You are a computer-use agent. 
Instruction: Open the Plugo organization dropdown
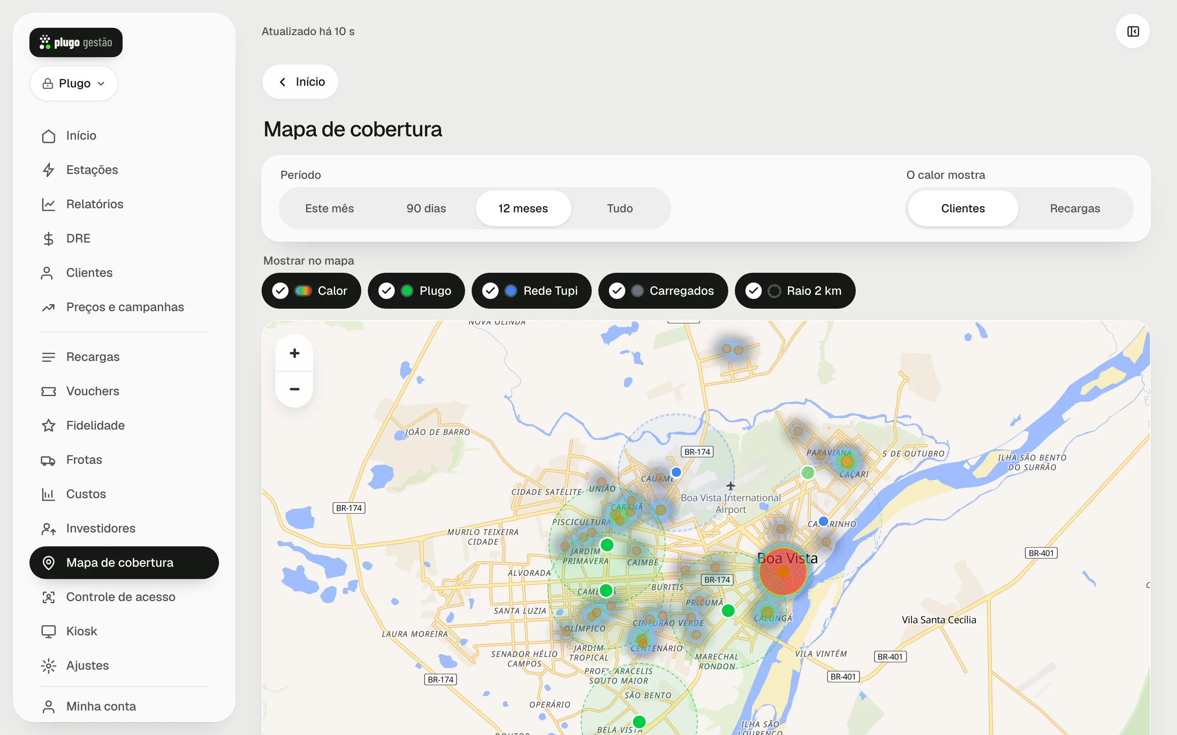tap(74, 83)
